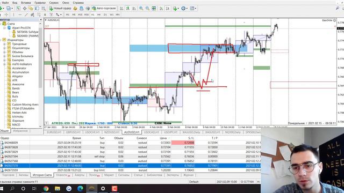Switch timeframe to D1
The image size is (344, 193).
click(x=105, y=14)
